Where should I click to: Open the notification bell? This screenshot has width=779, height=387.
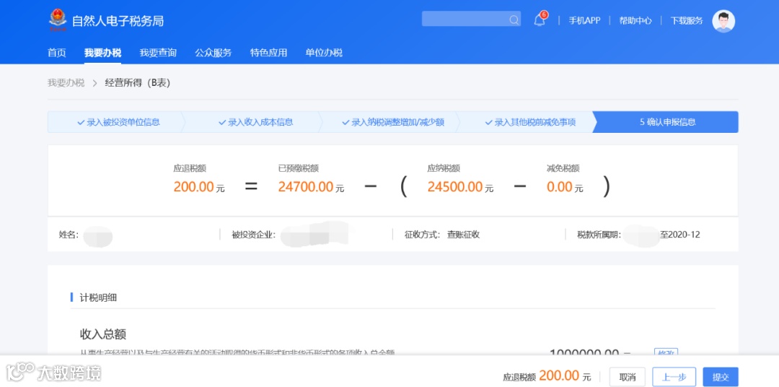point(540,20)
